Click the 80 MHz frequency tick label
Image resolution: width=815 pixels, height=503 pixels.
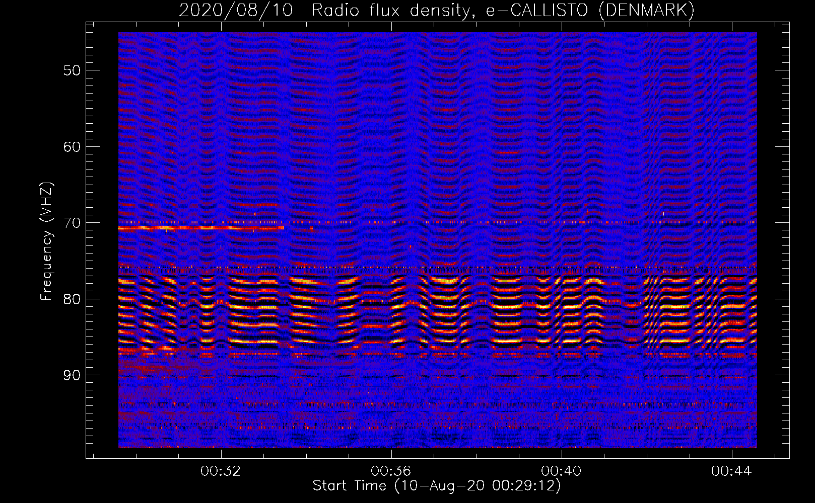click(72, 299)
